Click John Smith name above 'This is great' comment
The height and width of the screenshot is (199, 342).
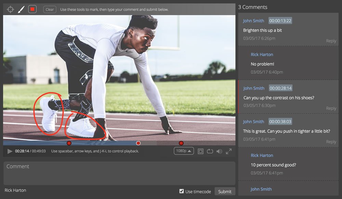pos(253,122)
